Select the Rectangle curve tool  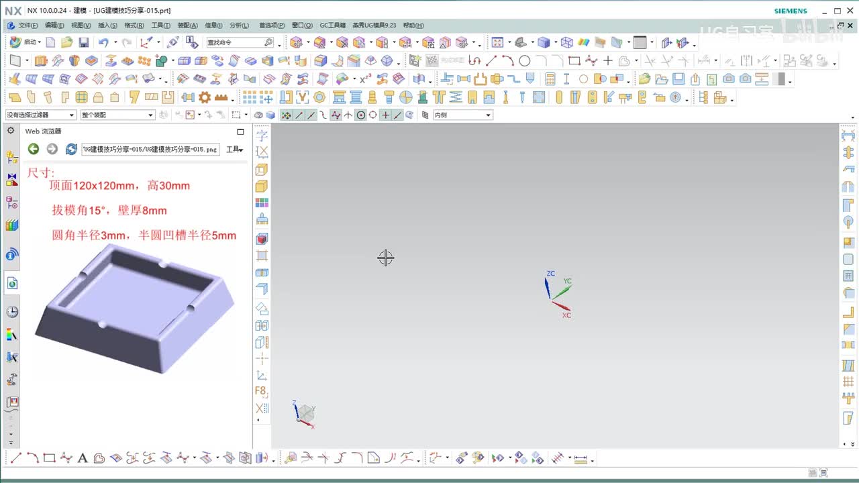(x=574, y=60)
